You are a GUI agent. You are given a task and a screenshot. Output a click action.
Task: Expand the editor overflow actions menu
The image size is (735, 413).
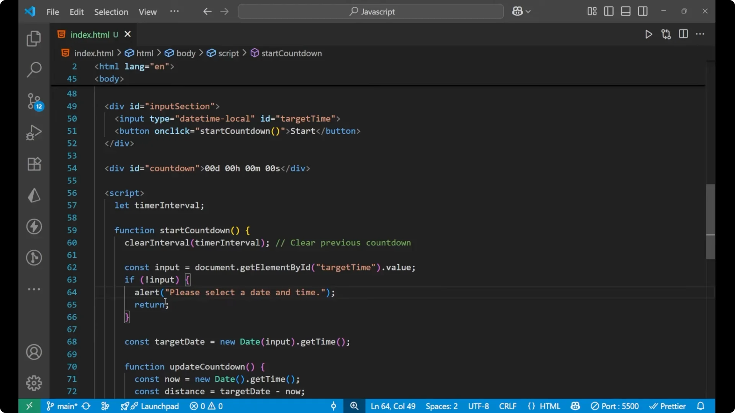[701, 34]
